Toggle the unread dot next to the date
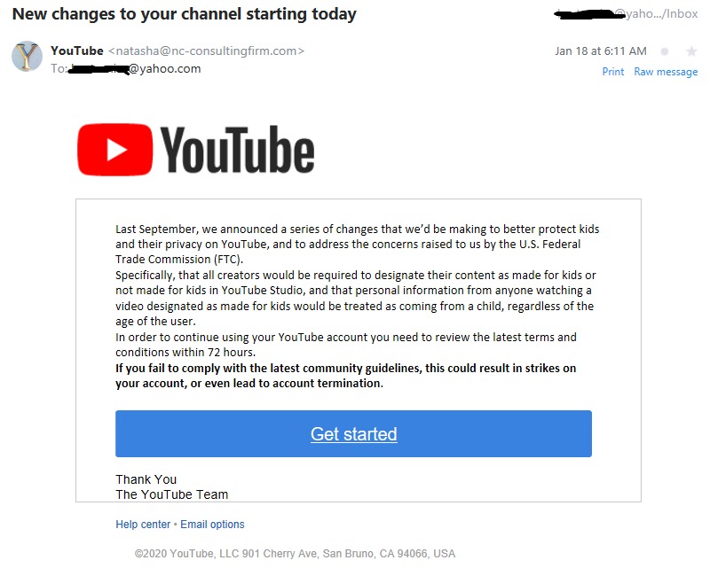The image size is (710, 568). [664, 51]
